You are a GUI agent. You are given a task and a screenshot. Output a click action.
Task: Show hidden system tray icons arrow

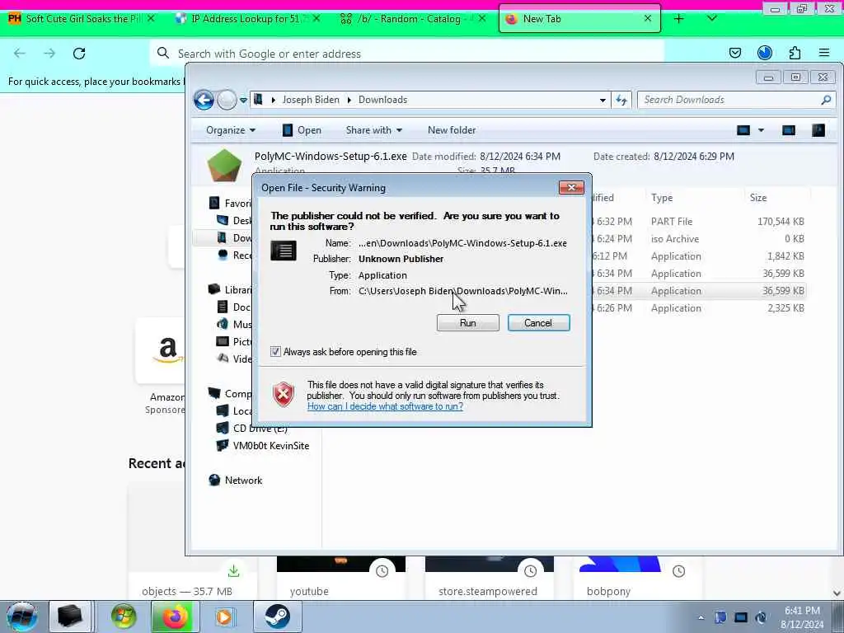tap(701, 617)
